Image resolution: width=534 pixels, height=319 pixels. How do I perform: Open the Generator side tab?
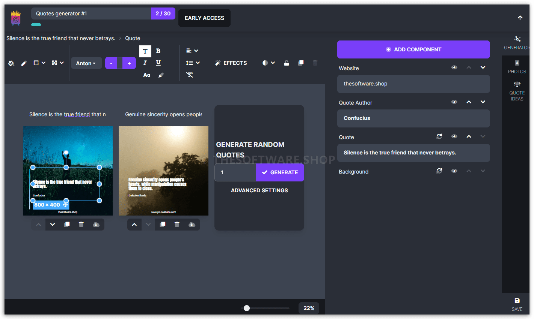(517, 43)
